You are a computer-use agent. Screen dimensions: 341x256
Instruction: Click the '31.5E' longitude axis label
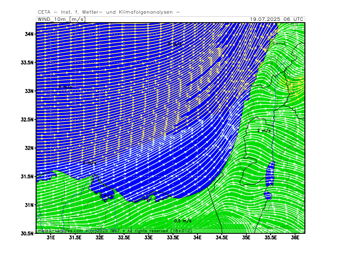coord(75,238)
